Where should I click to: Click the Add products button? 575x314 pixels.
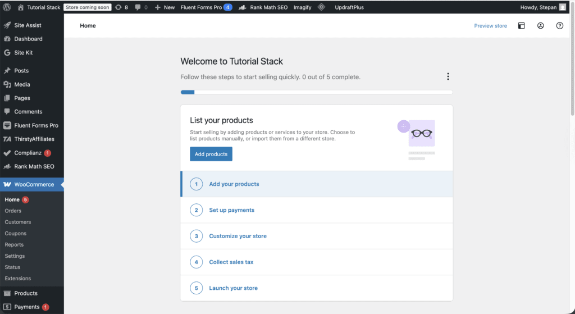[x=211, y=154]
